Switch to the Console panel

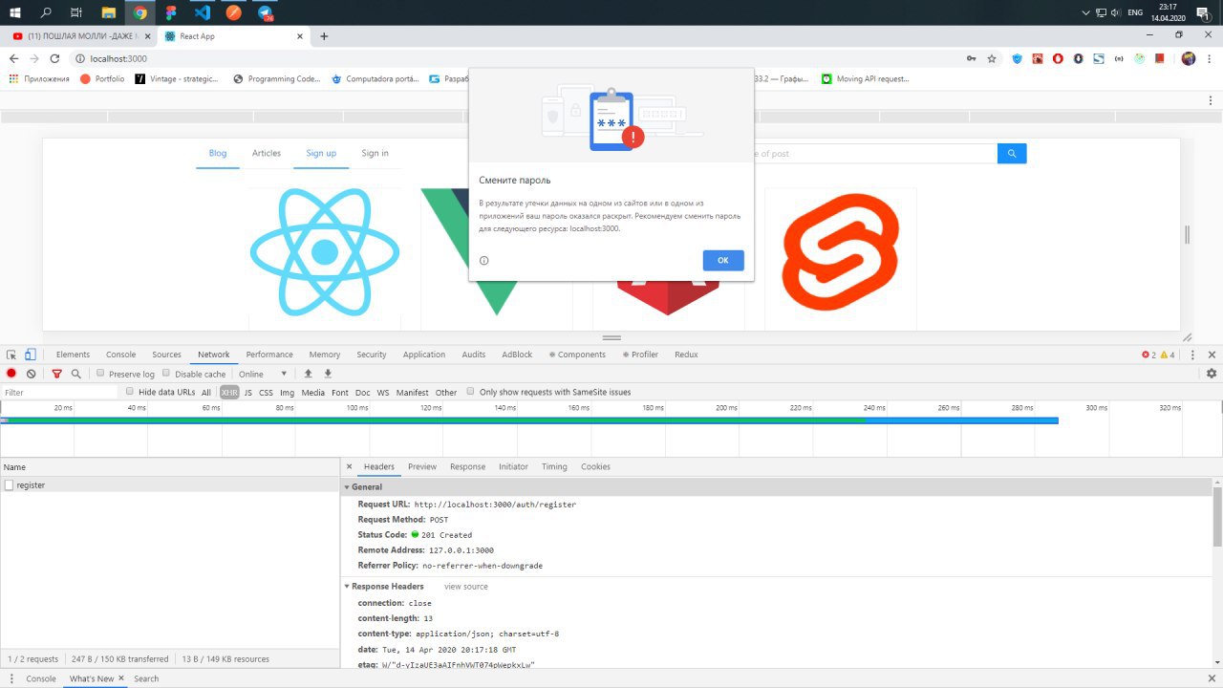tap(120, 355)
